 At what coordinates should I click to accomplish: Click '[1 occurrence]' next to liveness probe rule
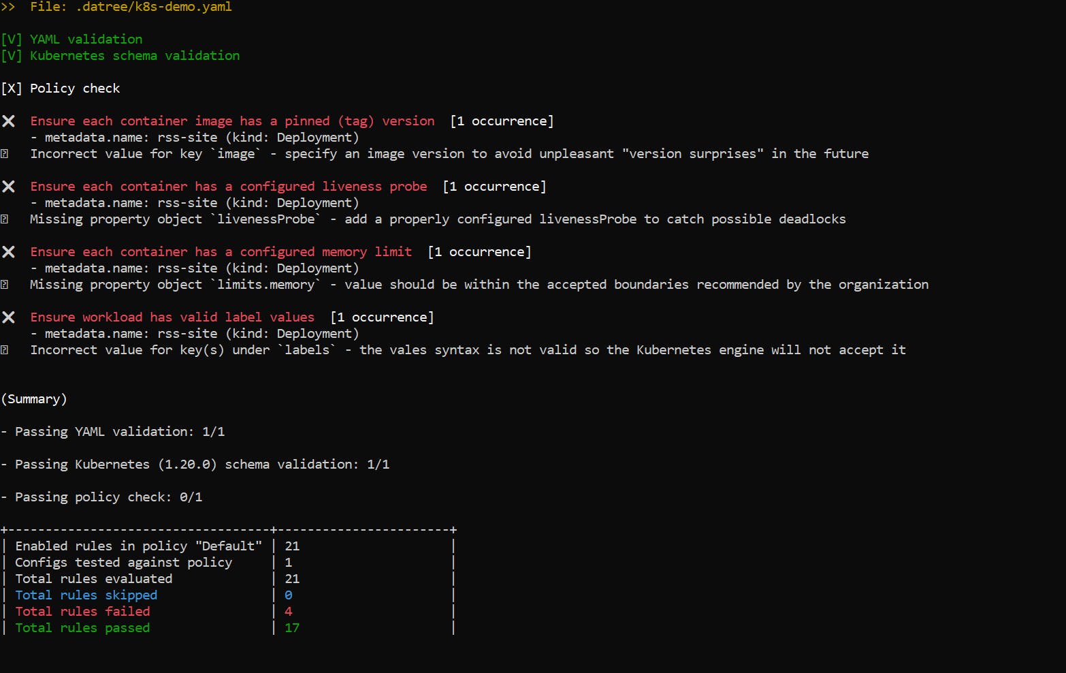[494, 187]
